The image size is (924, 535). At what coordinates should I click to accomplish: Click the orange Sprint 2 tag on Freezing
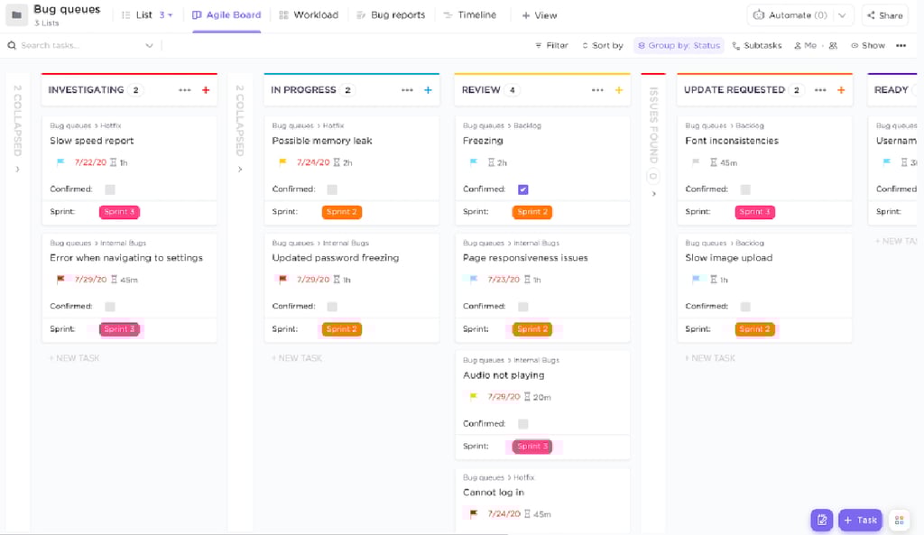point(531,212)
